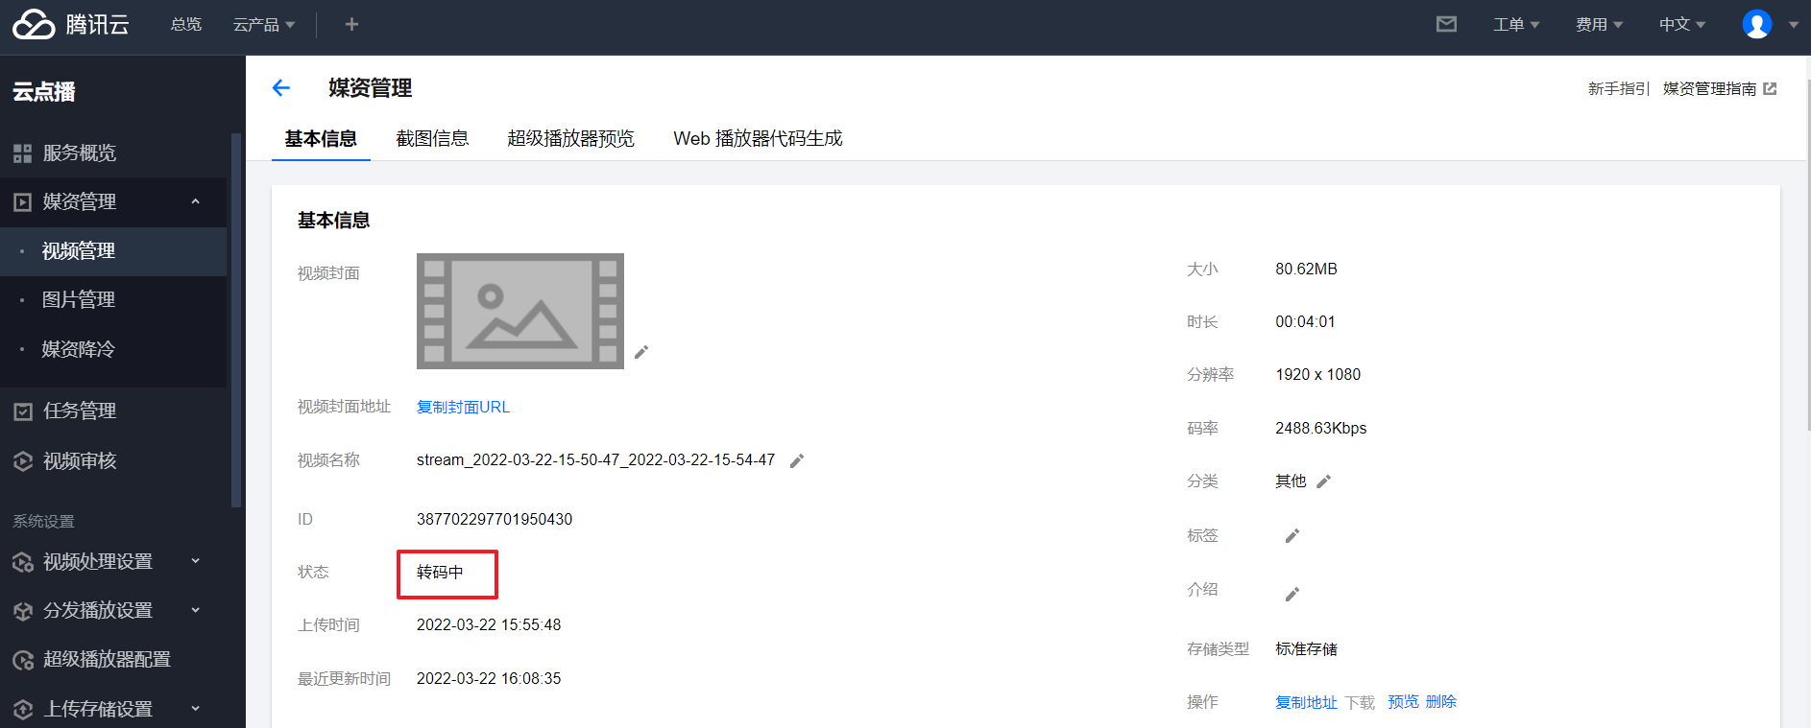Edit the 分类 category pencil icon
This screenshot has width=1811, height=728.
point(1323,481)
